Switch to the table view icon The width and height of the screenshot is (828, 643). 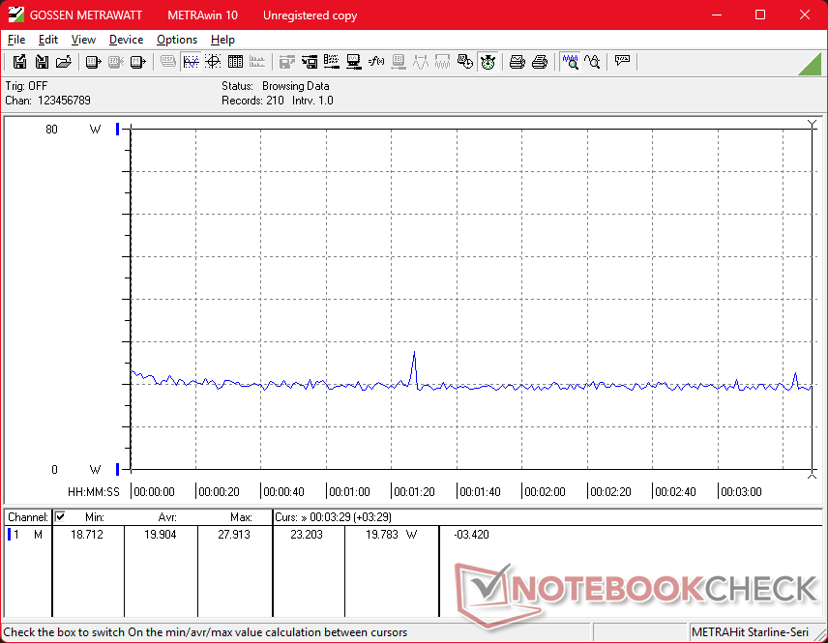click(x=235, y=62)
